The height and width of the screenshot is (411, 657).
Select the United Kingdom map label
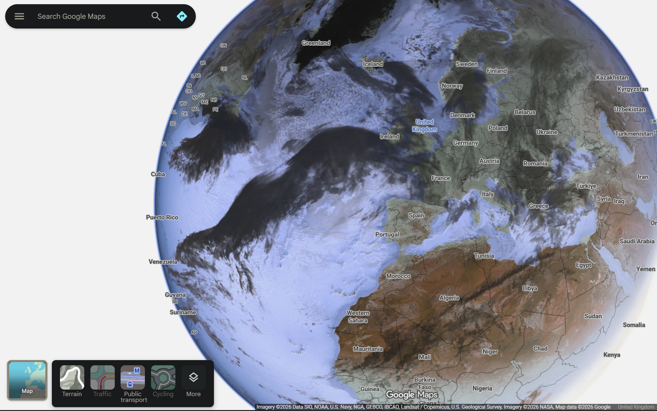tap(424, 125)
